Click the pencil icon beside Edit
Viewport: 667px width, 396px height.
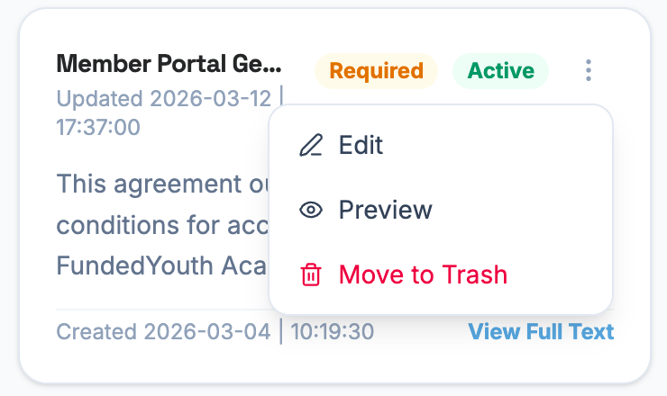pyautogui.click(x=311, y=145)
